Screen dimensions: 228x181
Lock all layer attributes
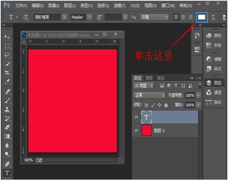click(x=166, y=105)
